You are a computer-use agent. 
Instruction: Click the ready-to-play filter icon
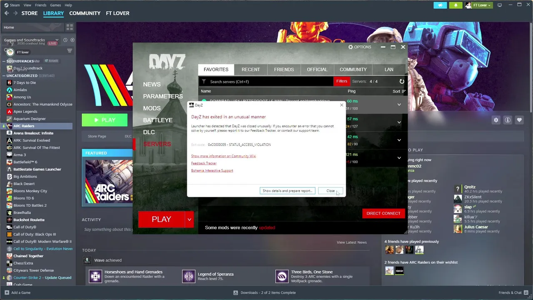coord(72,40)
